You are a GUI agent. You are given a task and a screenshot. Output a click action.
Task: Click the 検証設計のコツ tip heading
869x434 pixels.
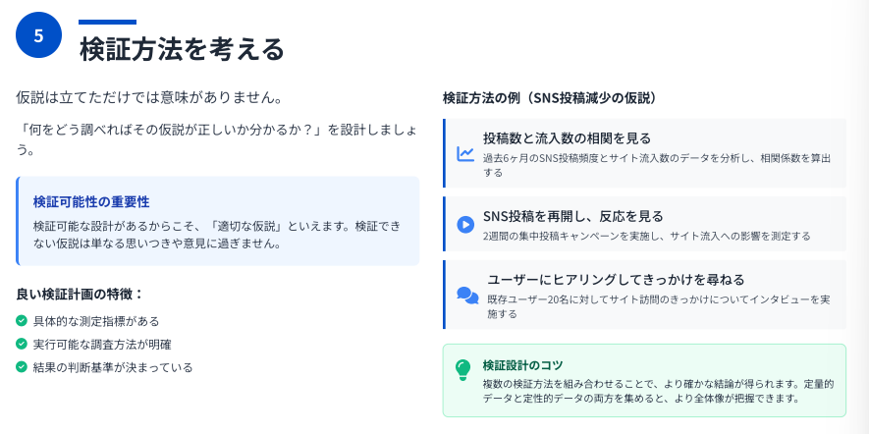(x=522, y=365)
